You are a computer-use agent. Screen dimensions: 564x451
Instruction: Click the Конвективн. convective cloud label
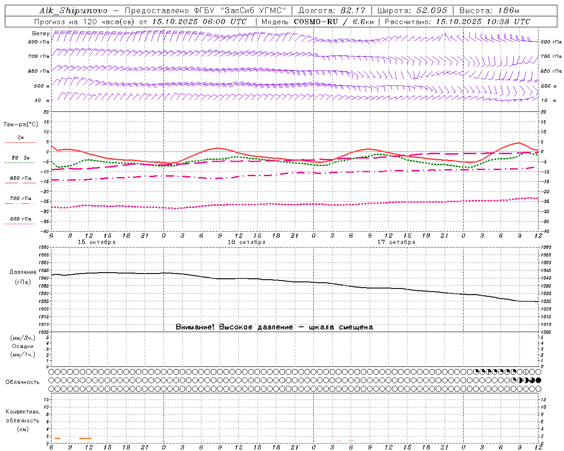[22, 412]
